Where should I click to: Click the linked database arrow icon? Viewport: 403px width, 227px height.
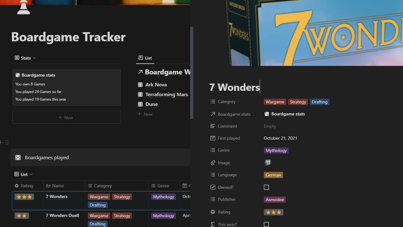[x=140, y=72]
